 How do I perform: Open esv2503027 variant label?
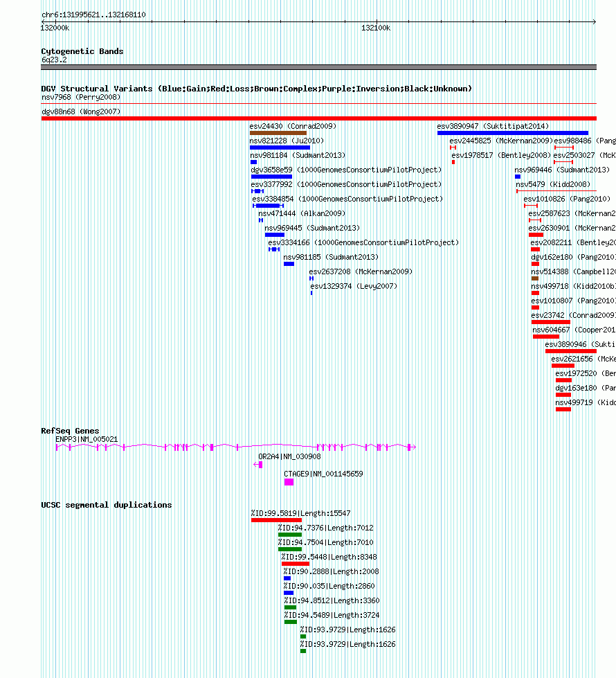pyautogui.click(x=584, y=155)
